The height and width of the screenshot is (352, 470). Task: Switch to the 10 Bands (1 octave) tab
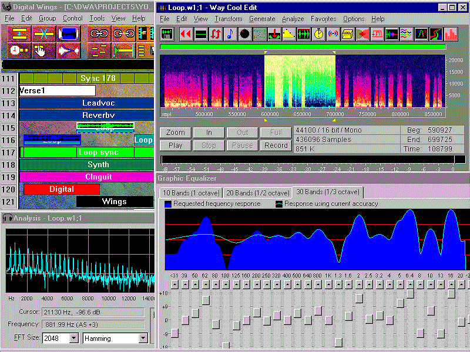[191, 193]
